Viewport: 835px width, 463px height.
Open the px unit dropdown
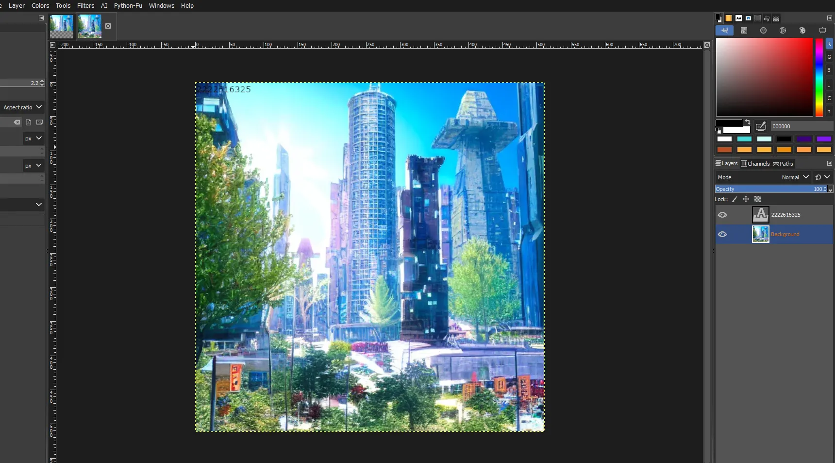tap(33, 138)
